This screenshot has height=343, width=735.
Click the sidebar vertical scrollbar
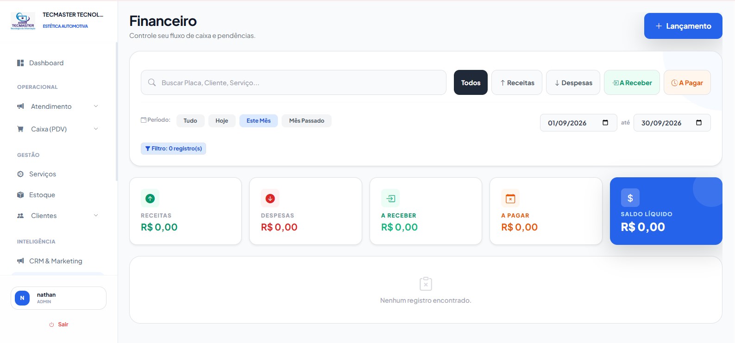coord(117,111)
